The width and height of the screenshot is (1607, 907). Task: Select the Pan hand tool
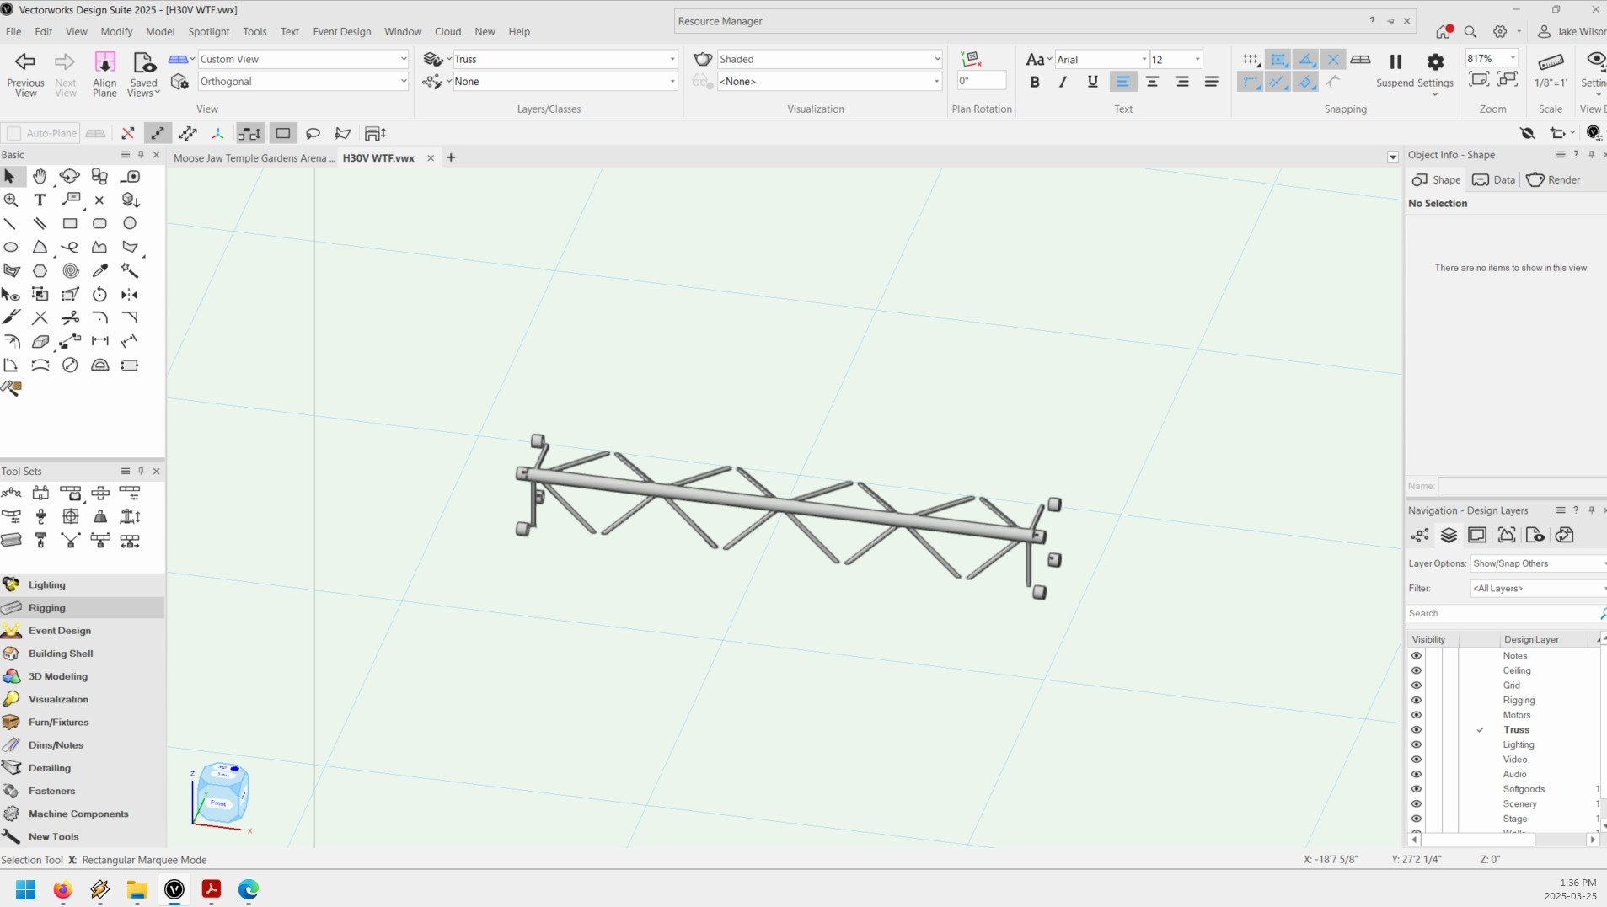point(40,177)
